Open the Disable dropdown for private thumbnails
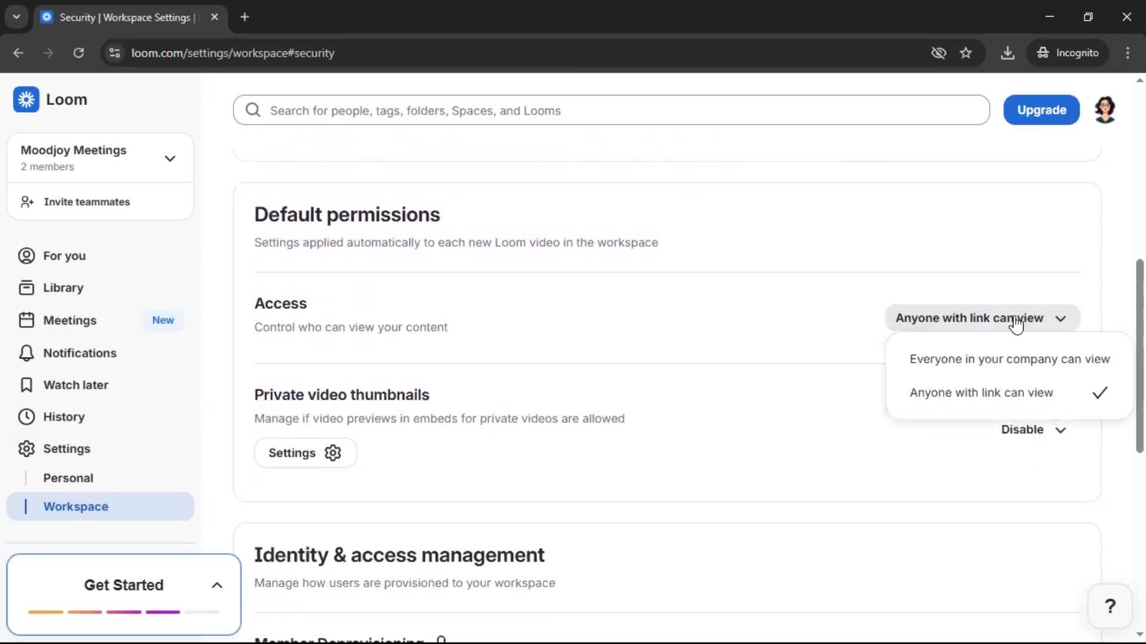This screenshot has width=1146, height=644. click(x=1033, y=429)
